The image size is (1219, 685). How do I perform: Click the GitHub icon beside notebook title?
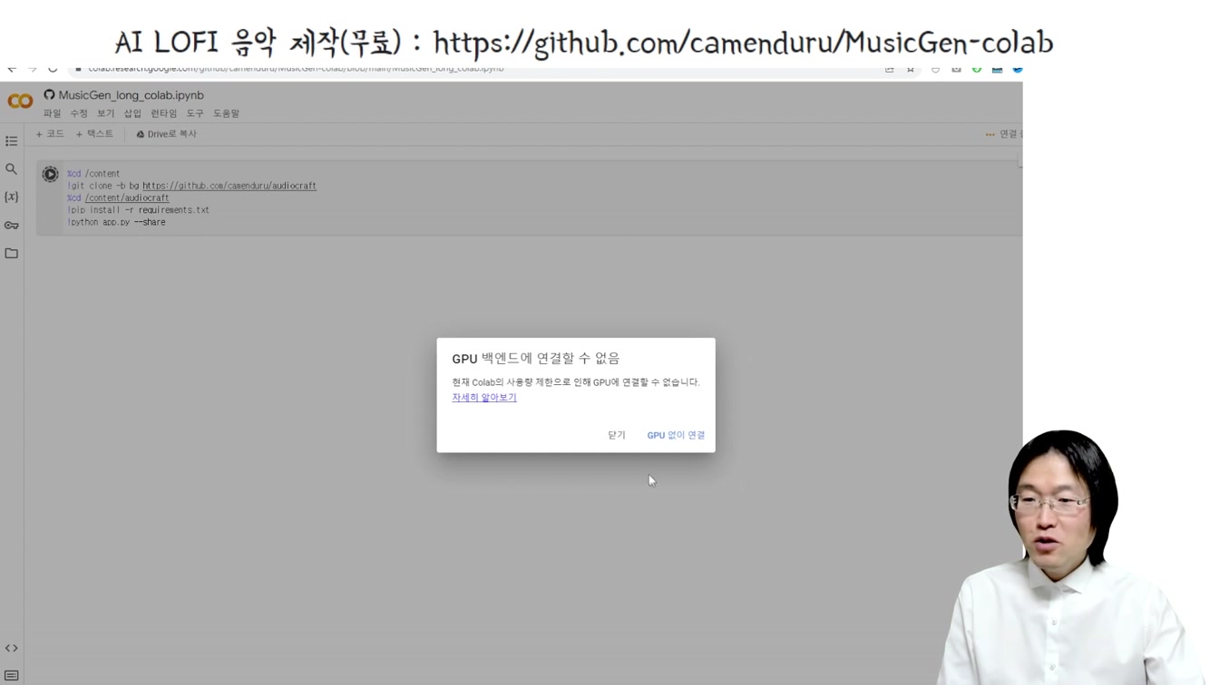click(x=49, y=94)
